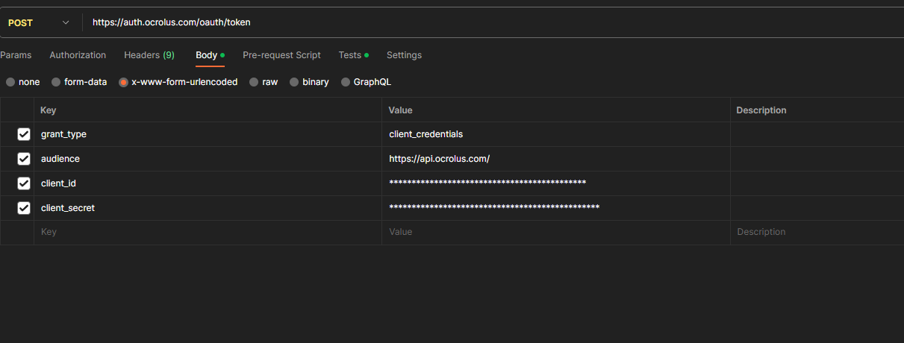The image size is (904, 343).
Task: Click the audience key cell
Action: (208, 159)
